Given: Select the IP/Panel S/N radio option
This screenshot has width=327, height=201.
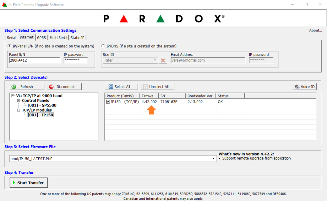Looking at the screenshot, I should 9,46.
